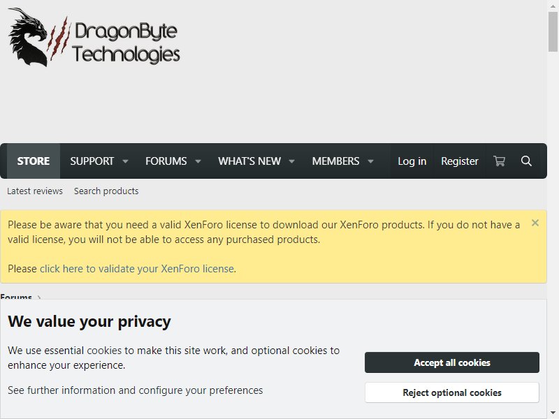The height and width of the screenshot is (419, 559).
Task: Open the shopping cart icon
Action: (499, 161)
